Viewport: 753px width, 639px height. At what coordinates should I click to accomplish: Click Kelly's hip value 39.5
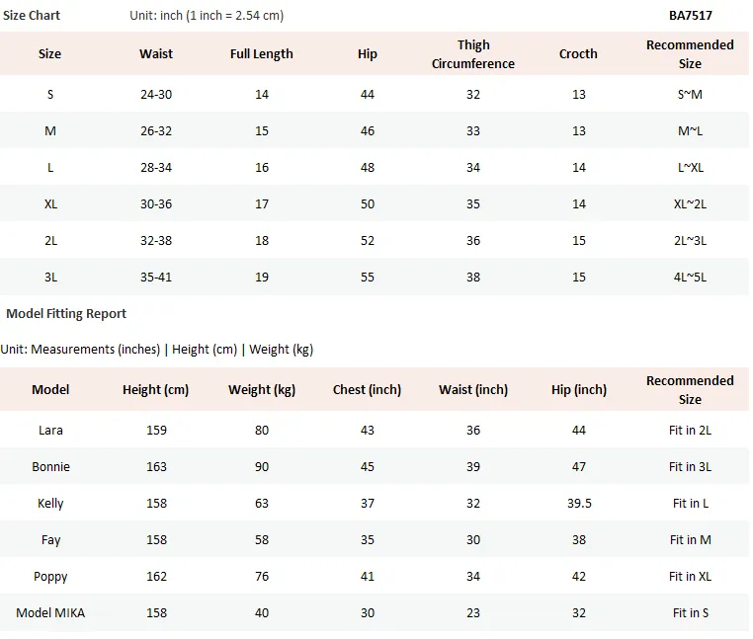[x=579, y=503]
